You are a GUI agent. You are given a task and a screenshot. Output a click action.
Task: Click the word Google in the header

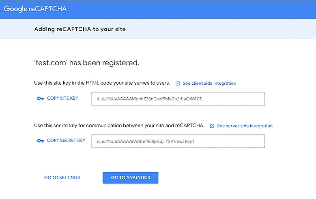(15, 9)
